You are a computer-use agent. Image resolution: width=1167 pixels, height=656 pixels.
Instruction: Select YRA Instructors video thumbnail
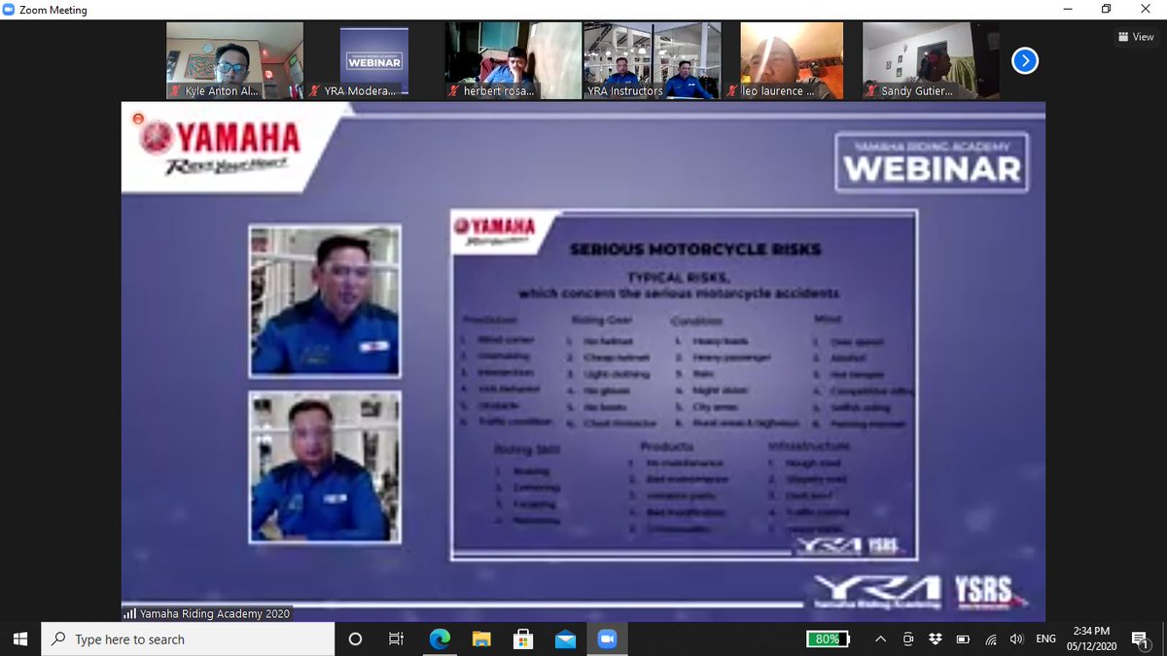652,60
